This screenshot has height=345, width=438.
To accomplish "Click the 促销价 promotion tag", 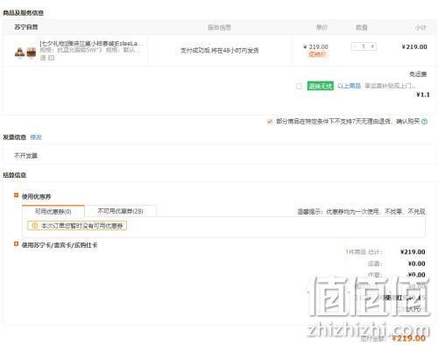I will pyautogui.click(x=318, y=54).
